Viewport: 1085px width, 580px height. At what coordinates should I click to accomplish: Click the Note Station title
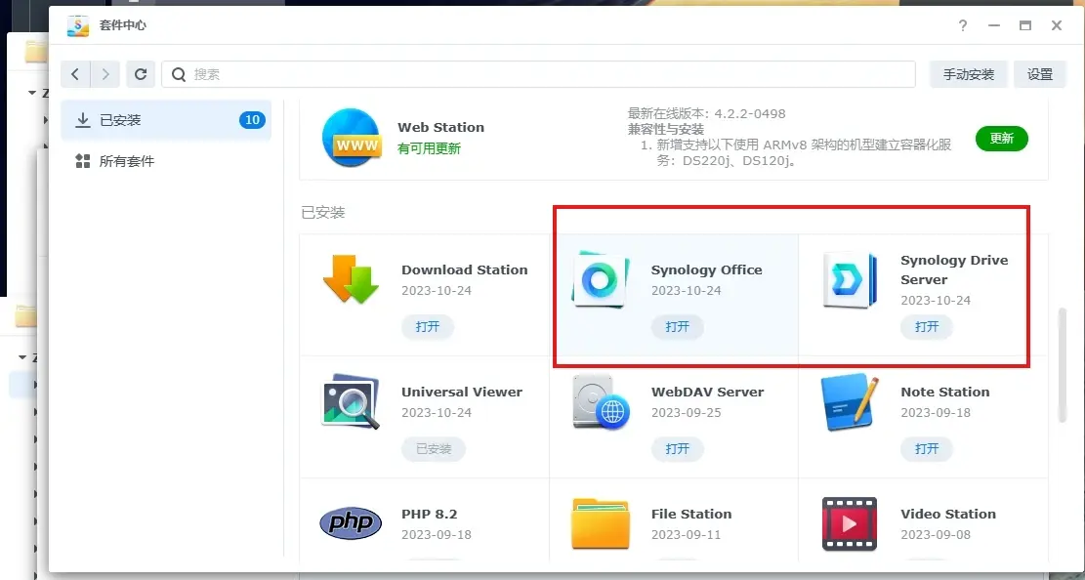coord(944,392)
